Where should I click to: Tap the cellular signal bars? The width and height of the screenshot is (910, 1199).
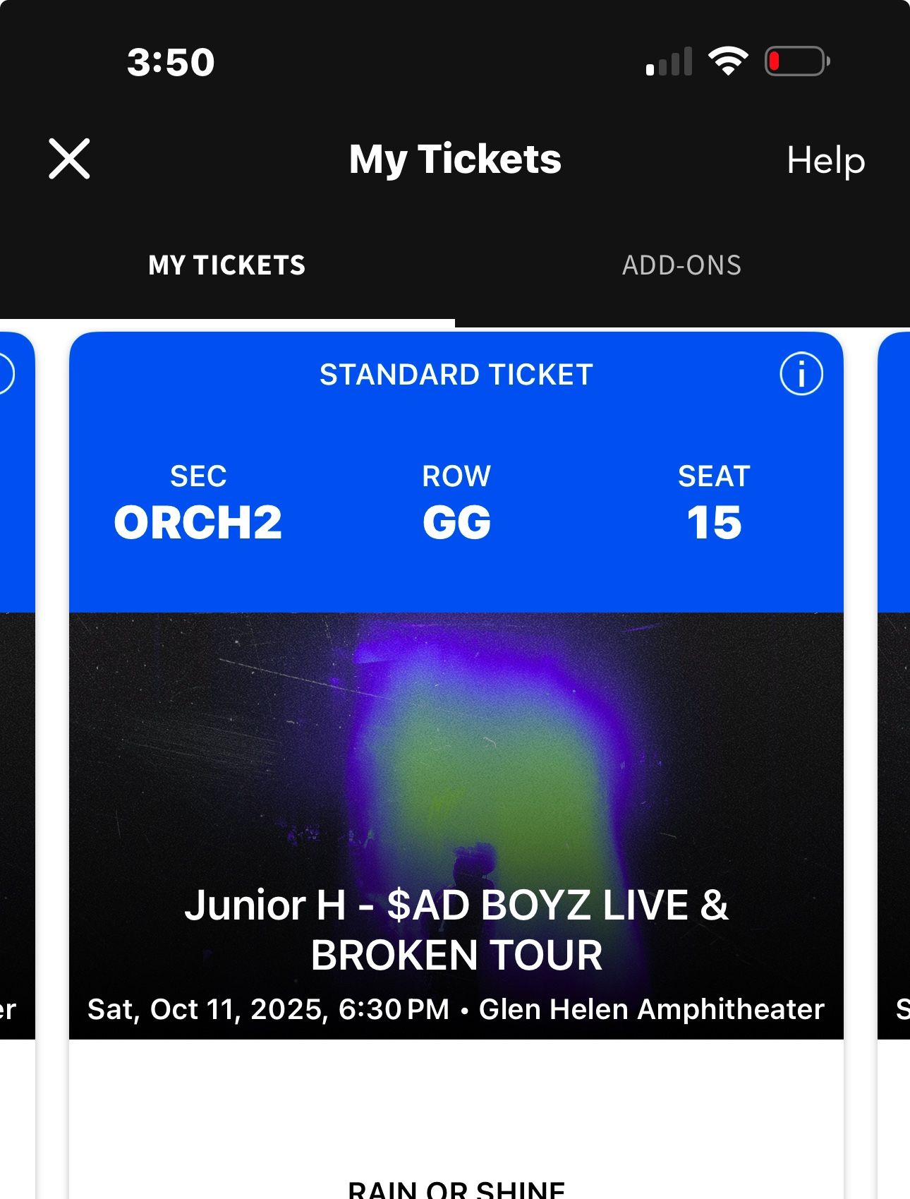669,62
